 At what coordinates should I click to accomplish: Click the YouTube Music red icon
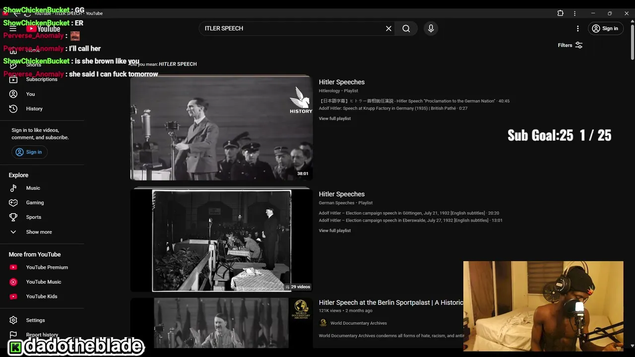[13, 282]
